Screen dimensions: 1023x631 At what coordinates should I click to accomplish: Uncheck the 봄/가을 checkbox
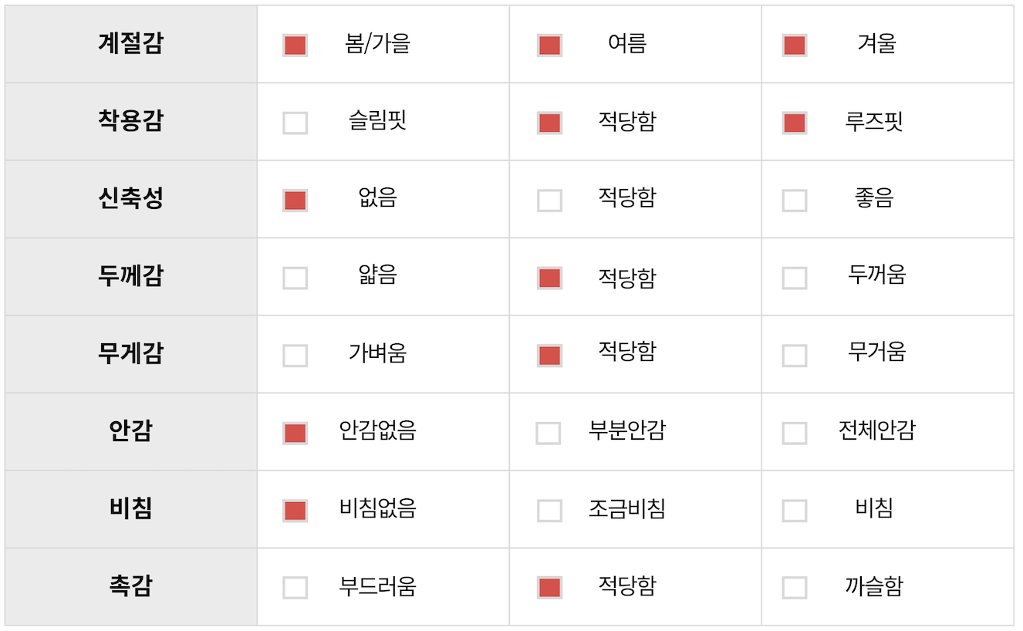[x=295, y=46]
